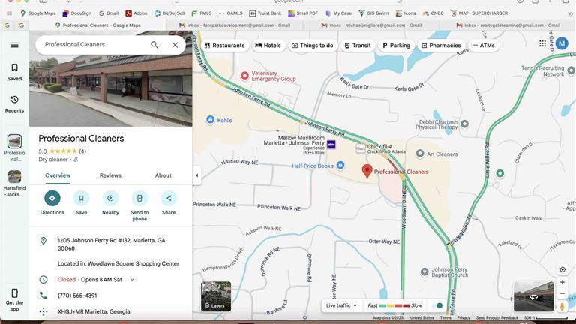This screenshot has width=576, height=324.
Task: Click the Nearby icon
Action: (x=110, y=198)
